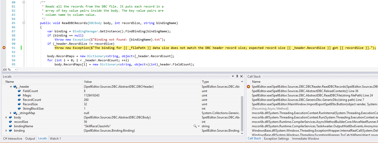Select the FieldCount value 8
The height and width of the screenshot is (143, 378).
click(142, 91)
